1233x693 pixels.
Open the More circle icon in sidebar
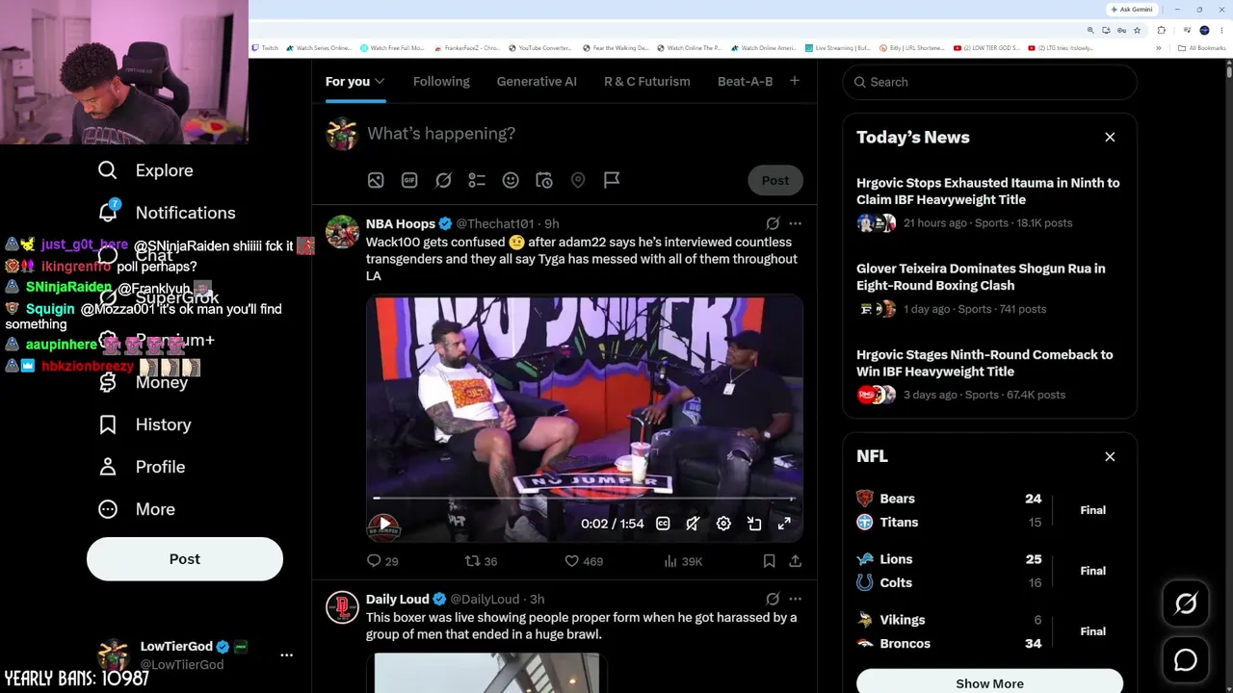coord(108,509)
